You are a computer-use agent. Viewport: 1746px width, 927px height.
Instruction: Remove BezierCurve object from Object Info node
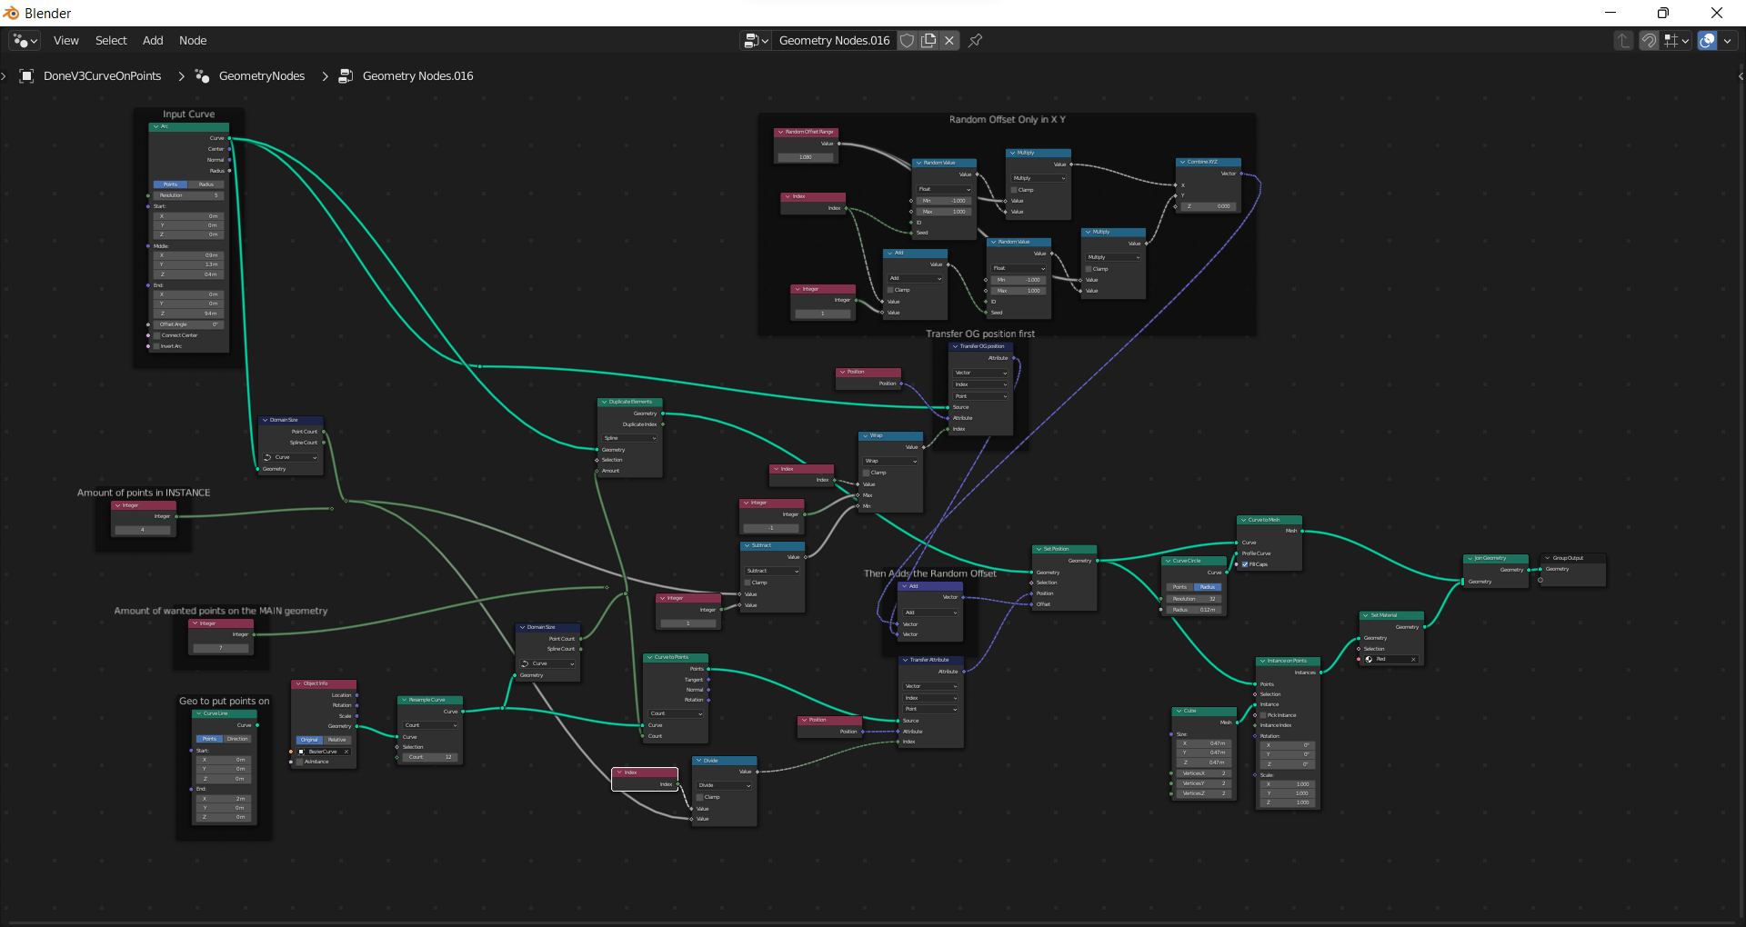pyautogui.click(x=346, y=752)
